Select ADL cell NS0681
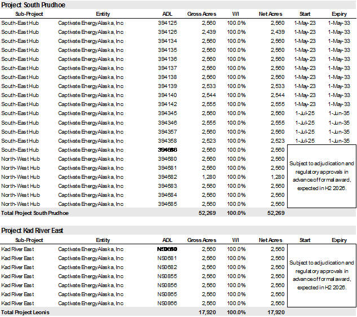357x317 pixels. [168, 258]
